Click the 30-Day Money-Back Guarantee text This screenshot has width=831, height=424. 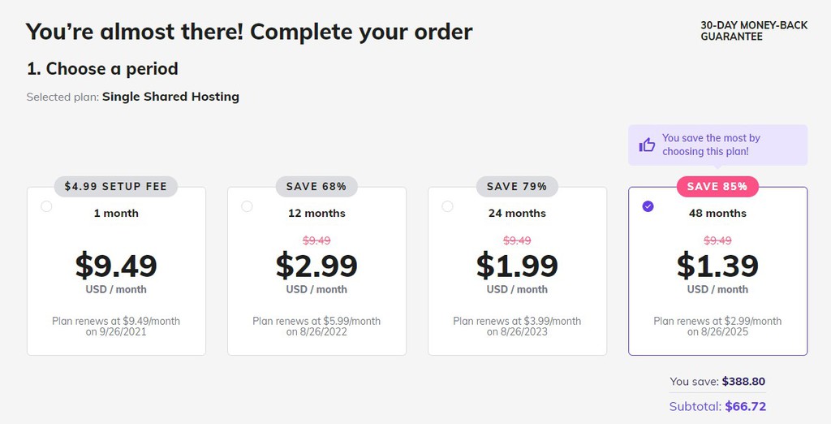click(x=754, y=31)
